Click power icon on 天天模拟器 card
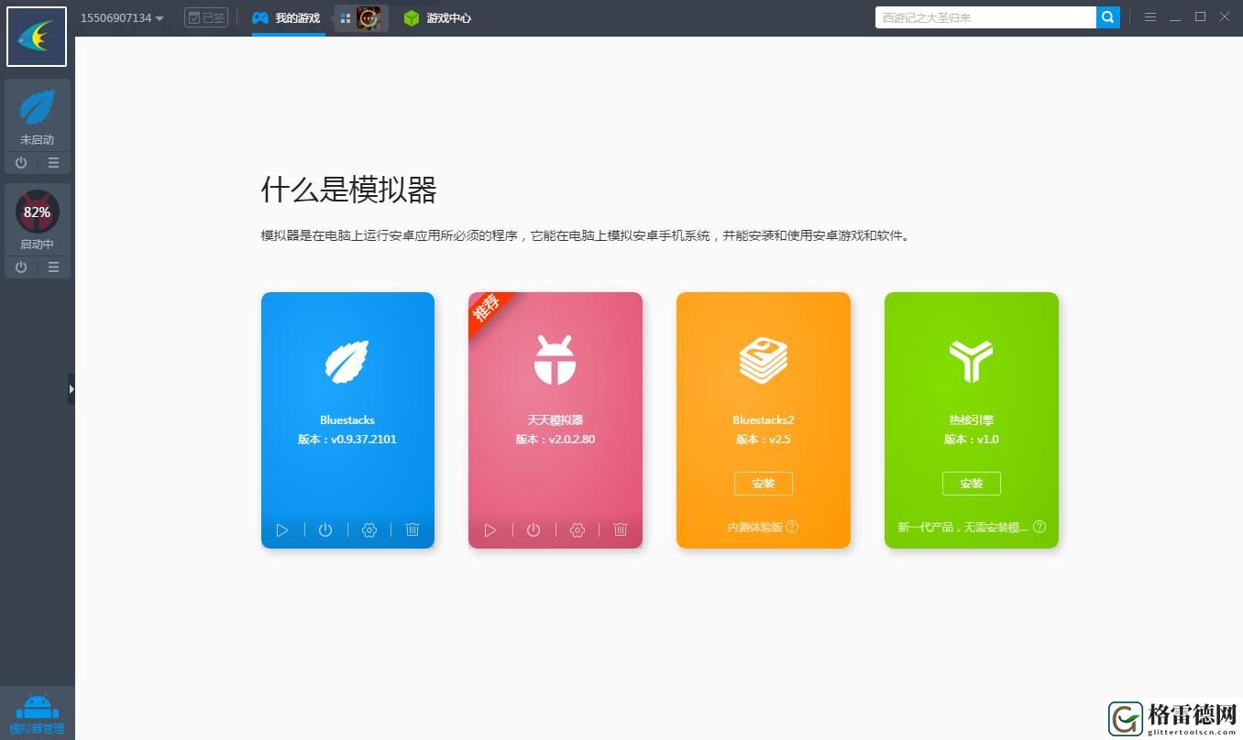The height and width of the screenshot is (740, 1243). [x=533, y=530]
